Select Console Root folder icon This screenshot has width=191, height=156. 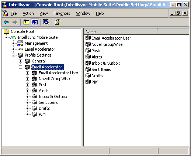[x=6, y=31]
